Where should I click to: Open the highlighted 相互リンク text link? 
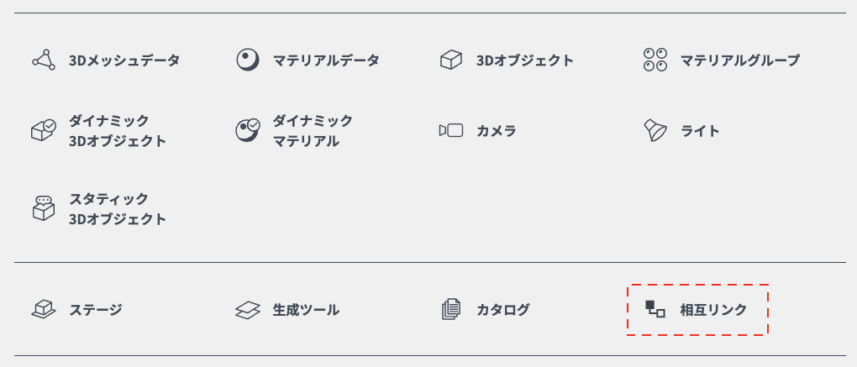pos(713,310)
